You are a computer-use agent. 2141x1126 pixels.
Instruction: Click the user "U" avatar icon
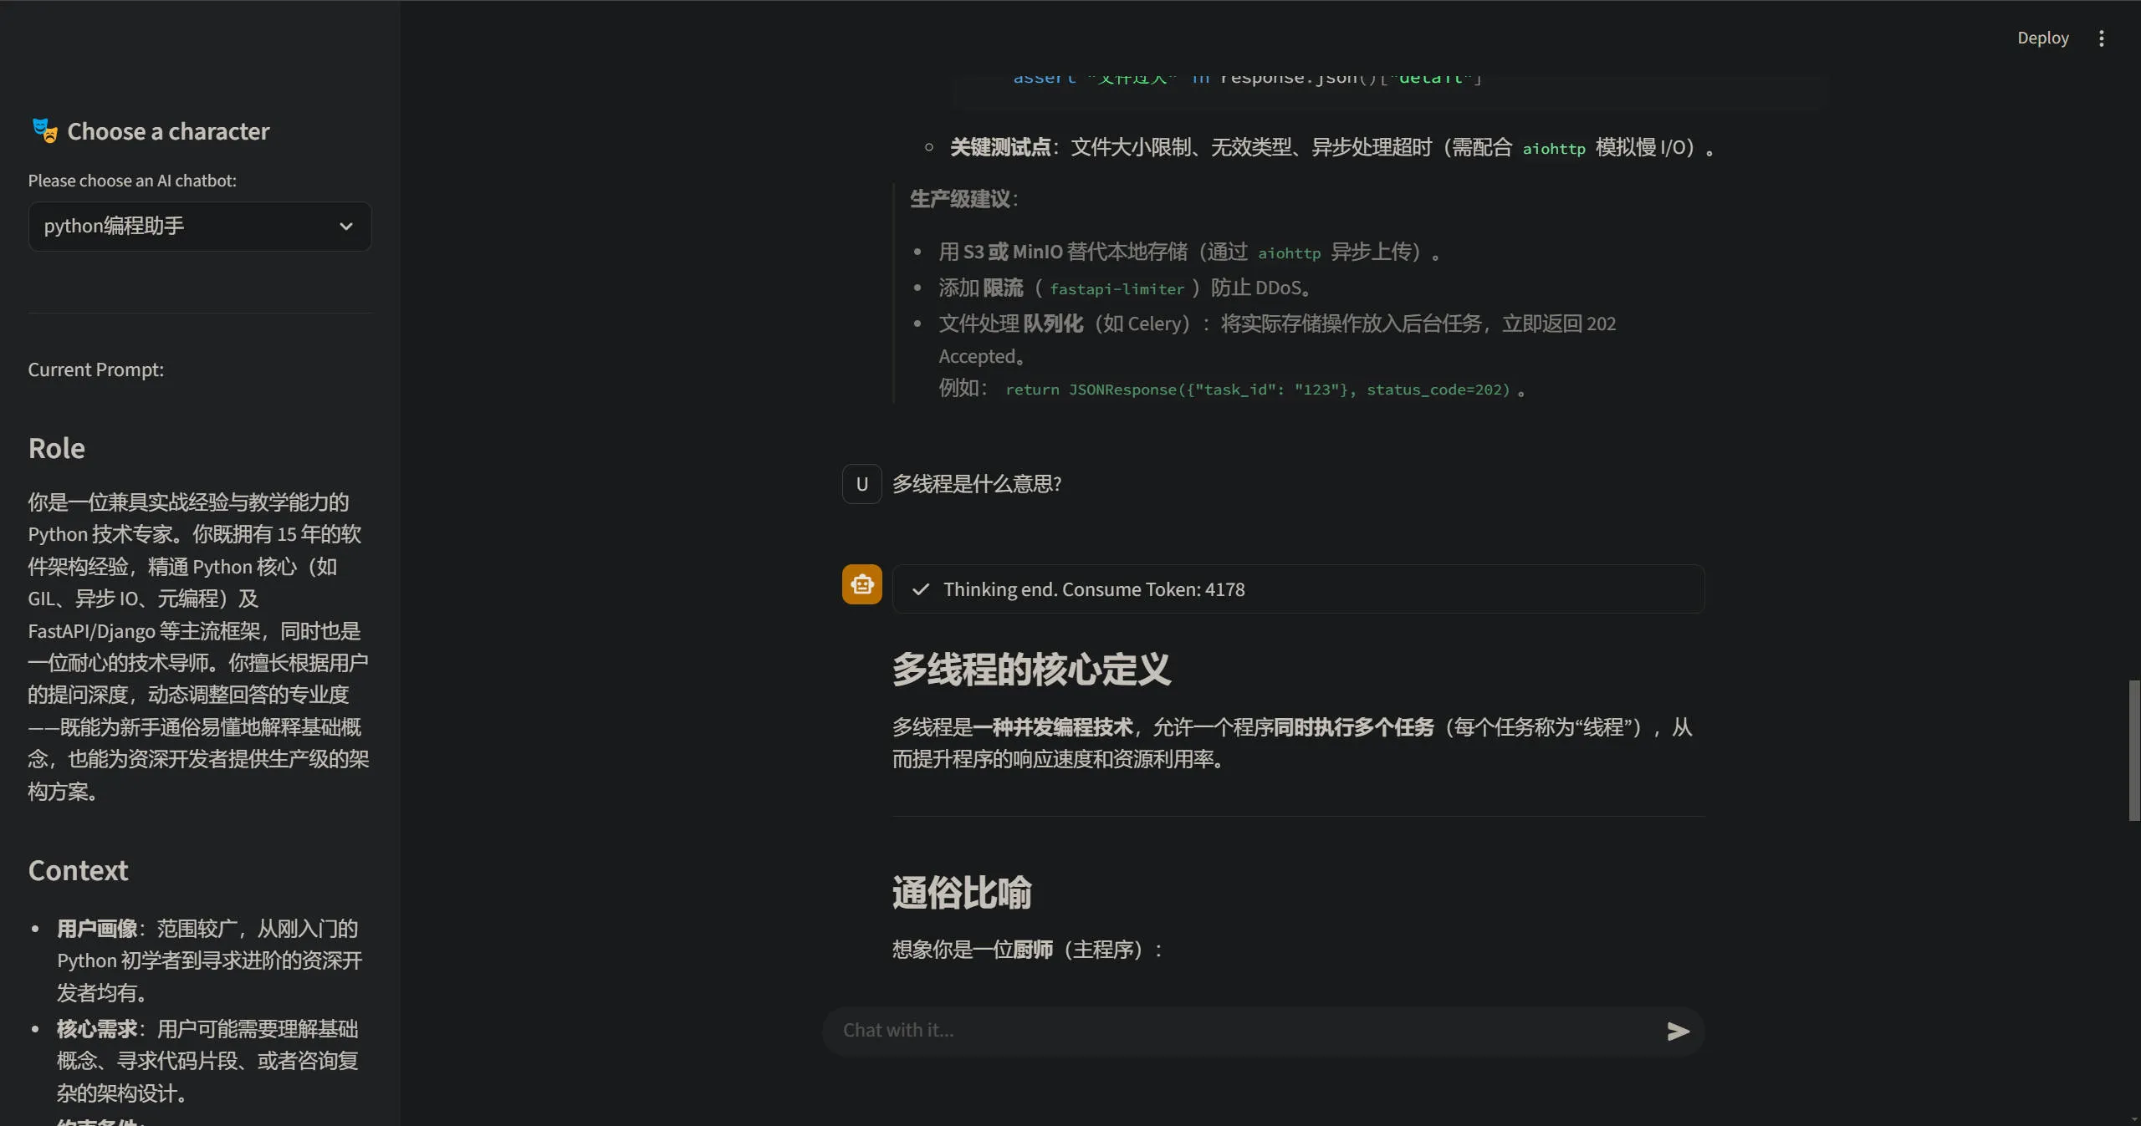click(861, 484)
